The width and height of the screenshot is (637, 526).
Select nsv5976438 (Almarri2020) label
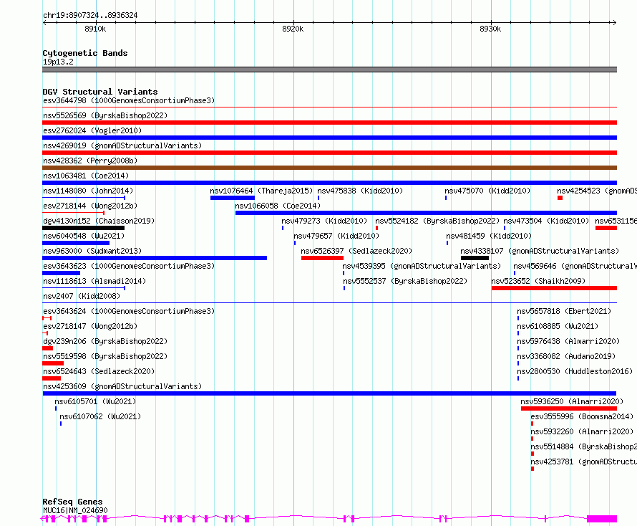pos(568,341)
